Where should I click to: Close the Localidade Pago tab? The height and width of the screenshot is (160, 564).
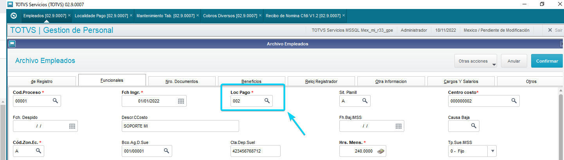[131, 15]
